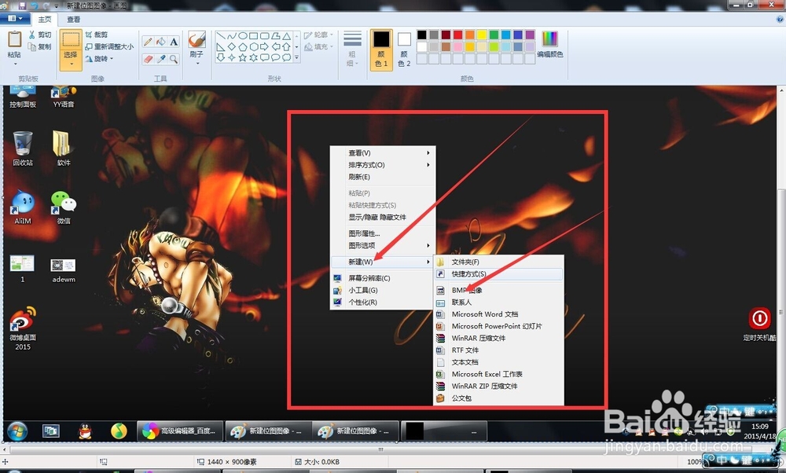
Task: Choose the green color in the palette
Action: pyautogui.click(x=494, y=35)
